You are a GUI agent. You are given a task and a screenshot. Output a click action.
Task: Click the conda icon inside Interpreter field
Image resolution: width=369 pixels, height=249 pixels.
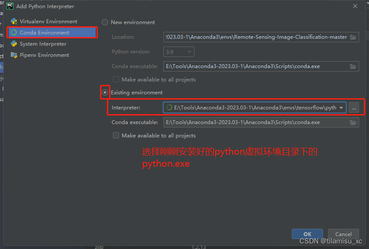pyautogui.click(x=169, y=107)
